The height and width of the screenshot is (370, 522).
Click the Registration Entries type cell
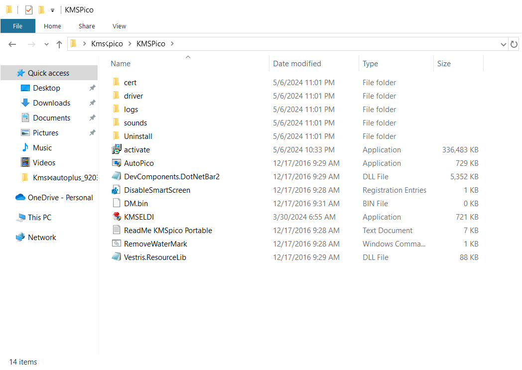394,190
